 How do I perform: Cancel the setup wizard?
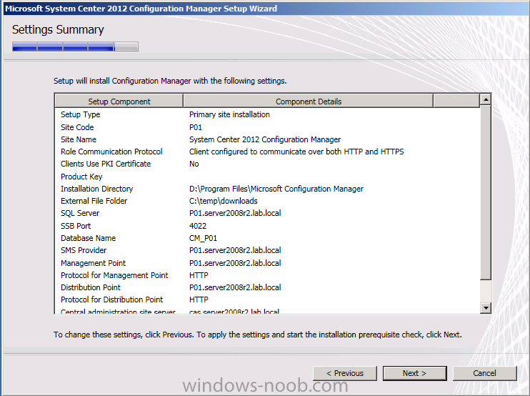(485, 373)
